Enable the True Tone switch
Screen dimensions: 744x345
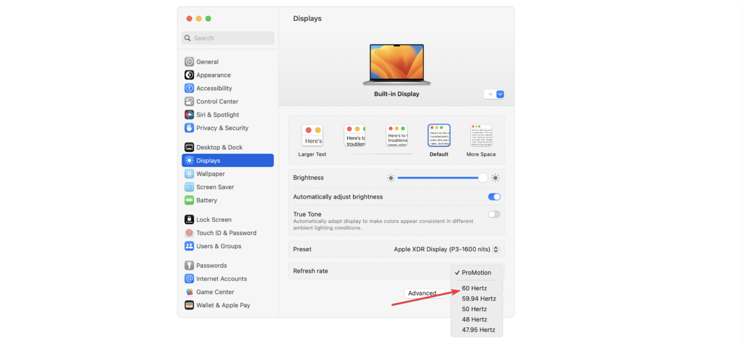click(494, 214)
